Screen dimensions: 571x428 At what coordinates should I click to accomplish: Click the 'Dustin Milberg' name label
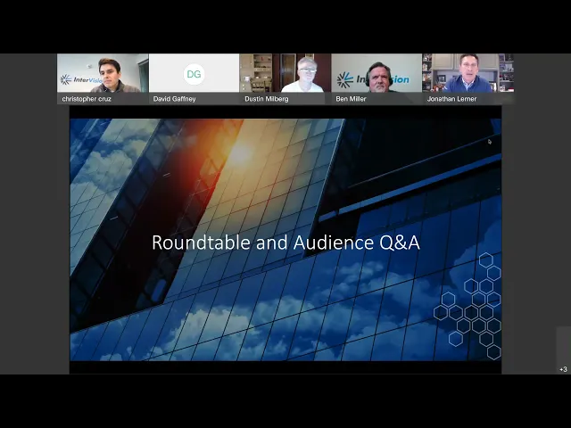coord(267,99)
